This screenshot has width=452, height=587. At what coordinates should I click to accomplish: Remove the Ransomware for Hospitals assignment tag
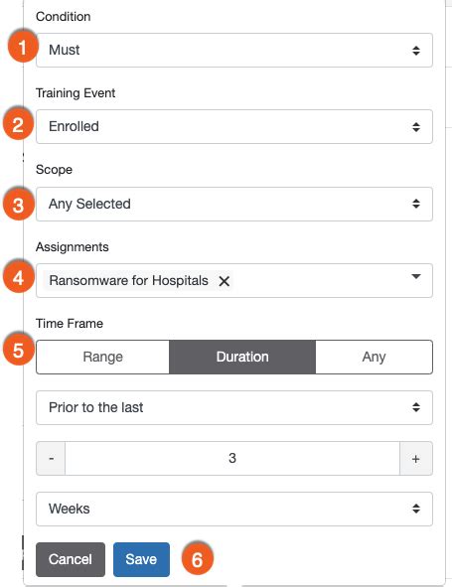point(224,281)
